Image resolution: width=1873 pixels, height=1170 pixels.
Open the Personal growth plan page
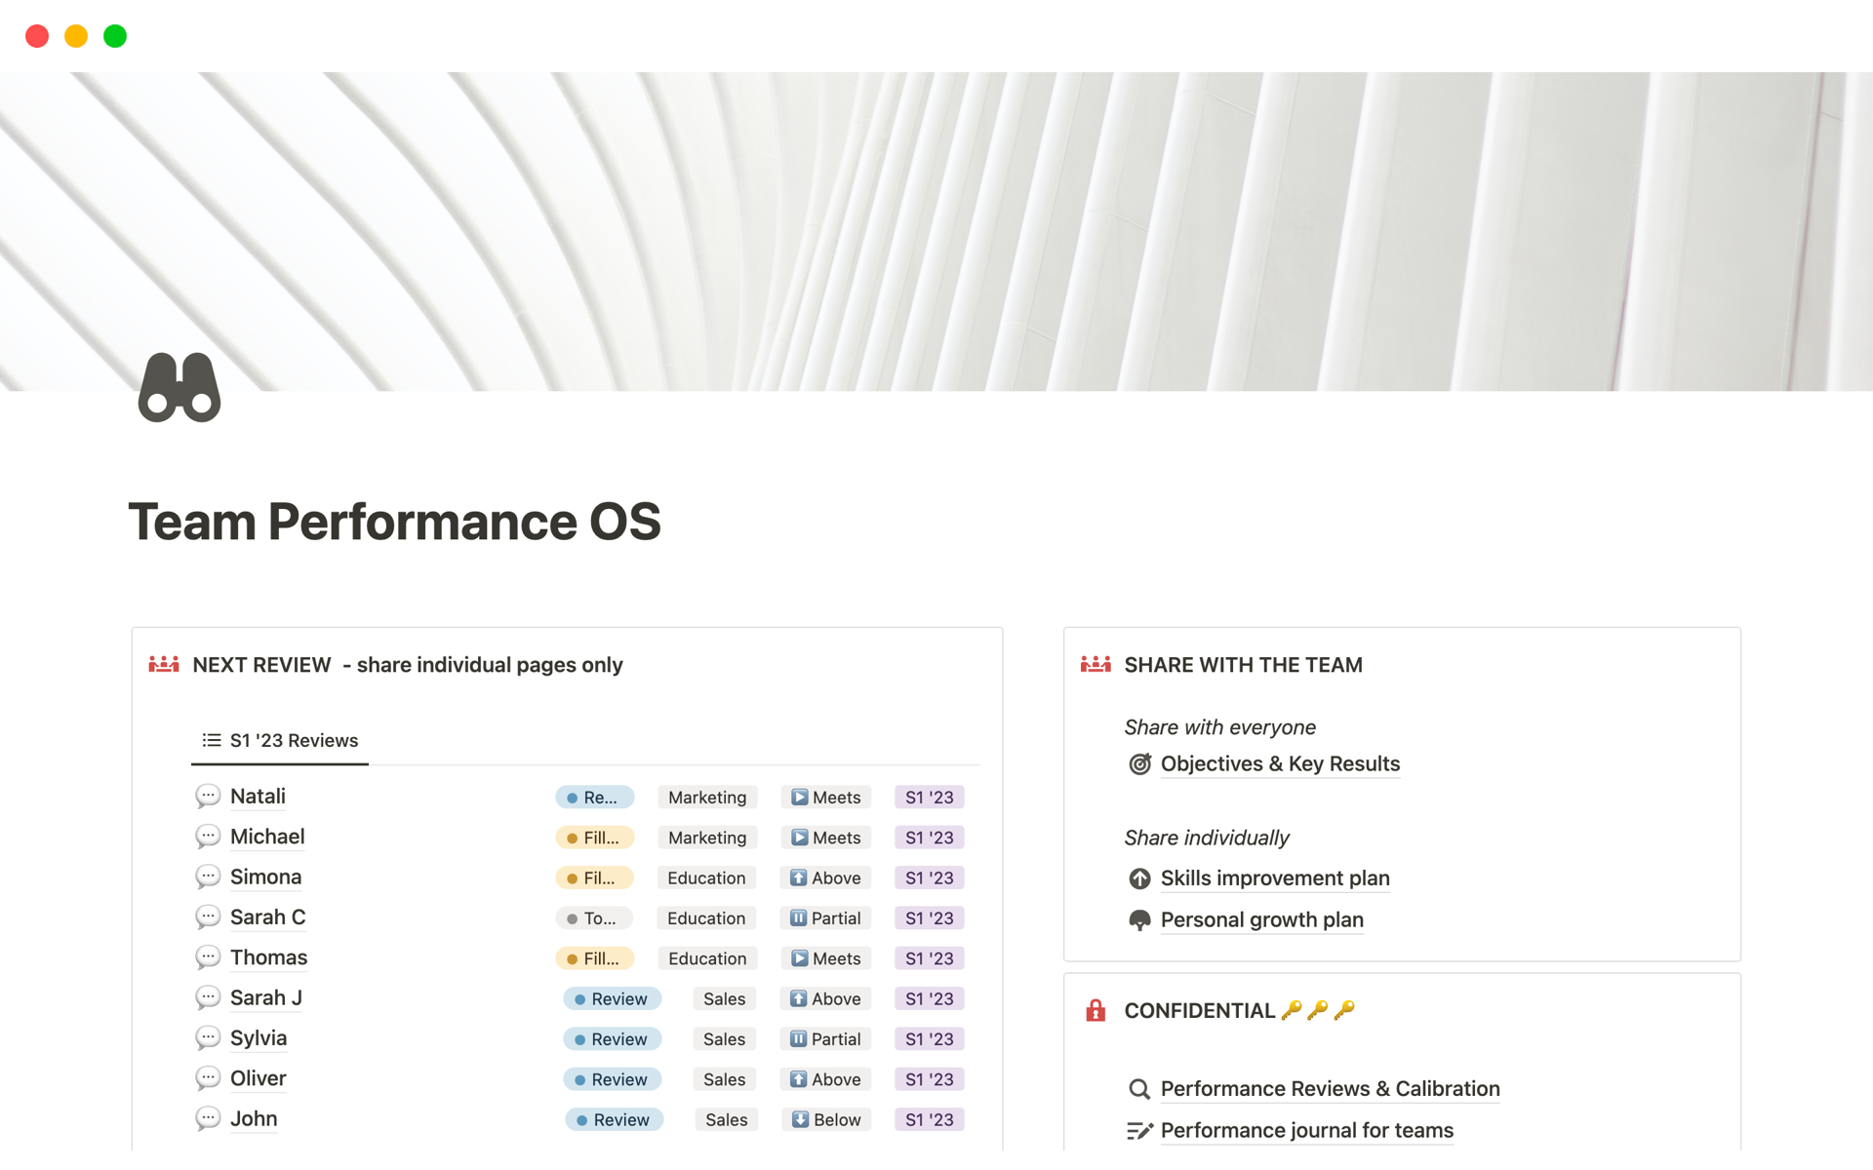pyautogui.click(x=1261, y=920)
